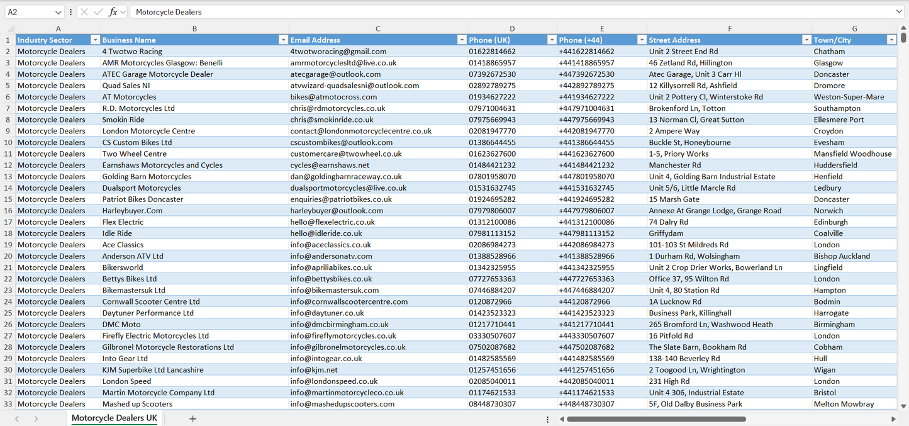Select cell KJM Superbike Ltd Lancashire
Screen dimensions: 909x426
[x=194, y=370]
